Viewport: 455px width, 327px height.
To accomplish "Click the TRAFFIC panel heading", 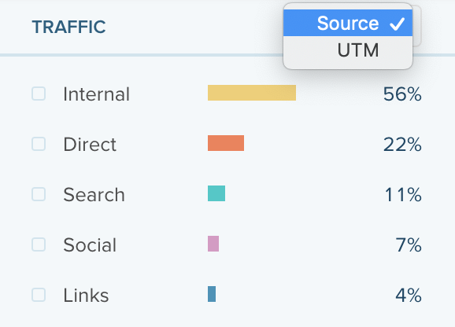I will click(68, 27).
